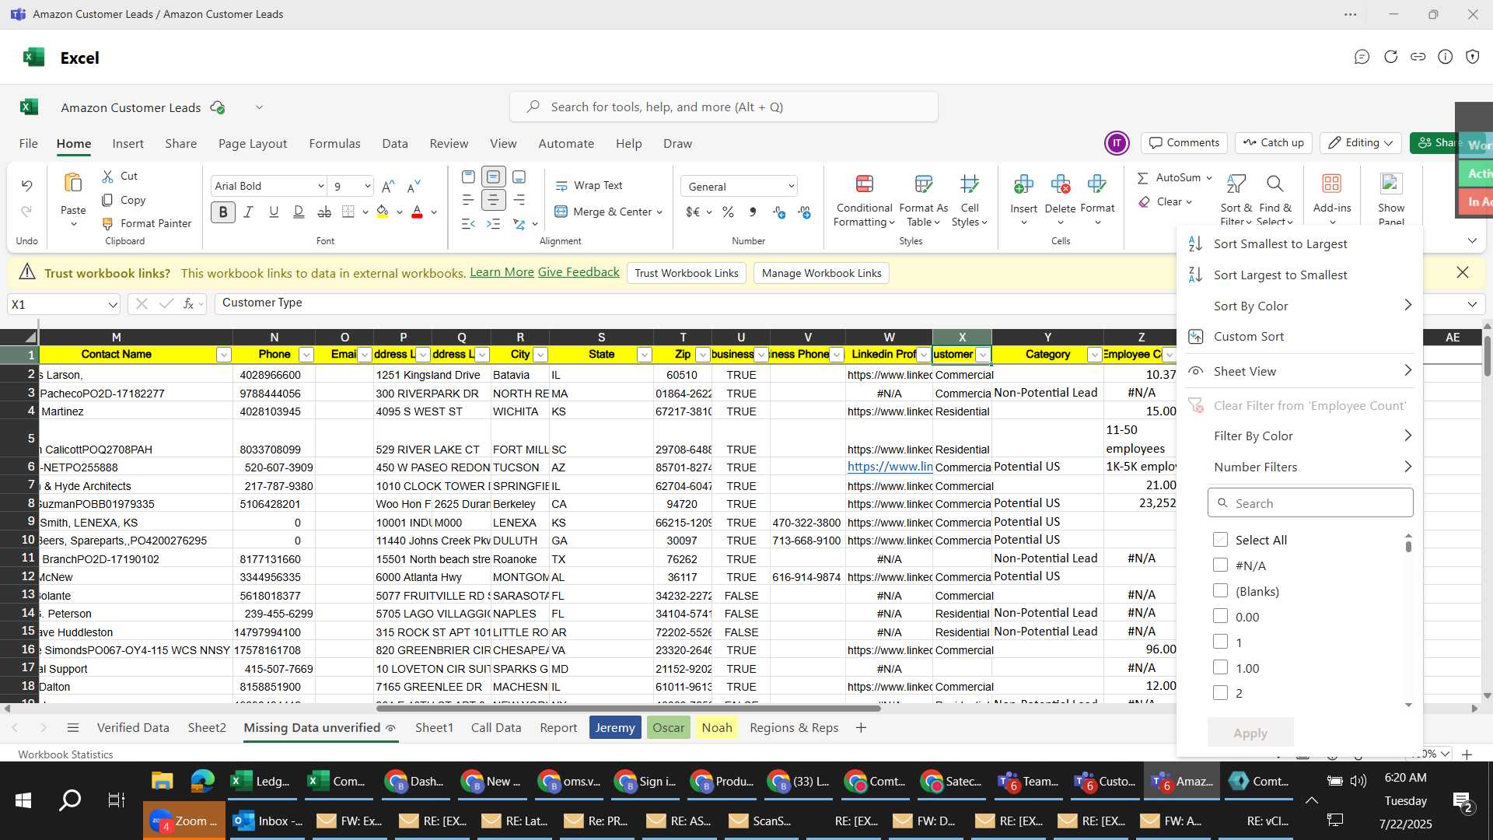This screenshot has height=840, width=1493.
Task: Switch to the Call Data sheet
Action: coord(496,728)
